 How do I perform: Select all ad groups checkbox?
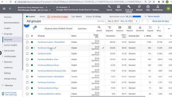[x=27, y=36]
